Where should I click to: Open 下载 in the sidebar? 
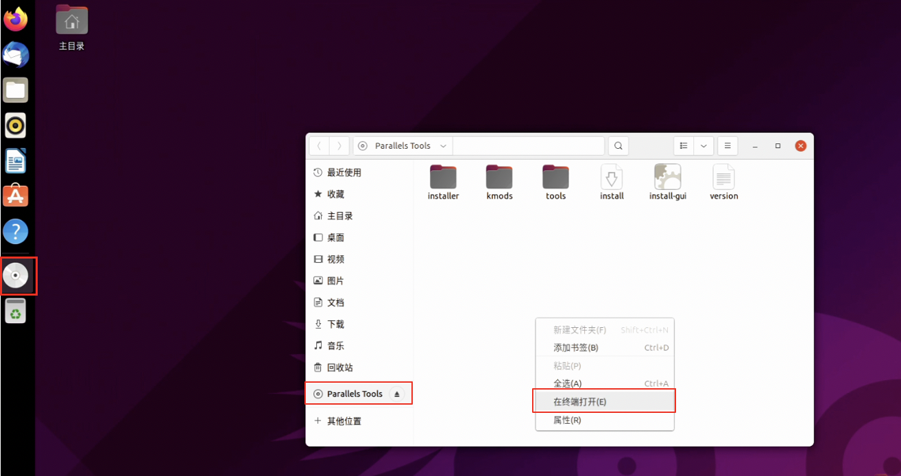359,324
